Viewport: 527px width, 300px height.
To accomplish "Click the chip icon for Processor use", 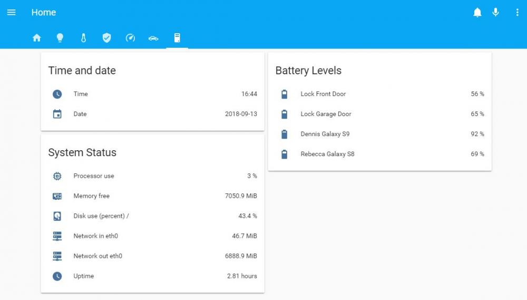I will 57,176.
